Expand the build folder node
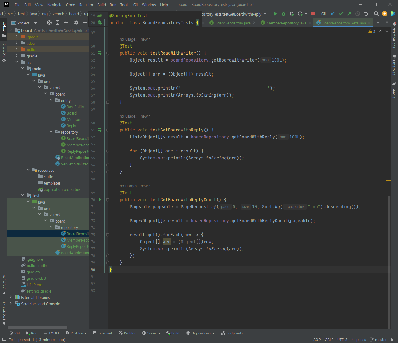Screen dimensions: 398x343 17,50
